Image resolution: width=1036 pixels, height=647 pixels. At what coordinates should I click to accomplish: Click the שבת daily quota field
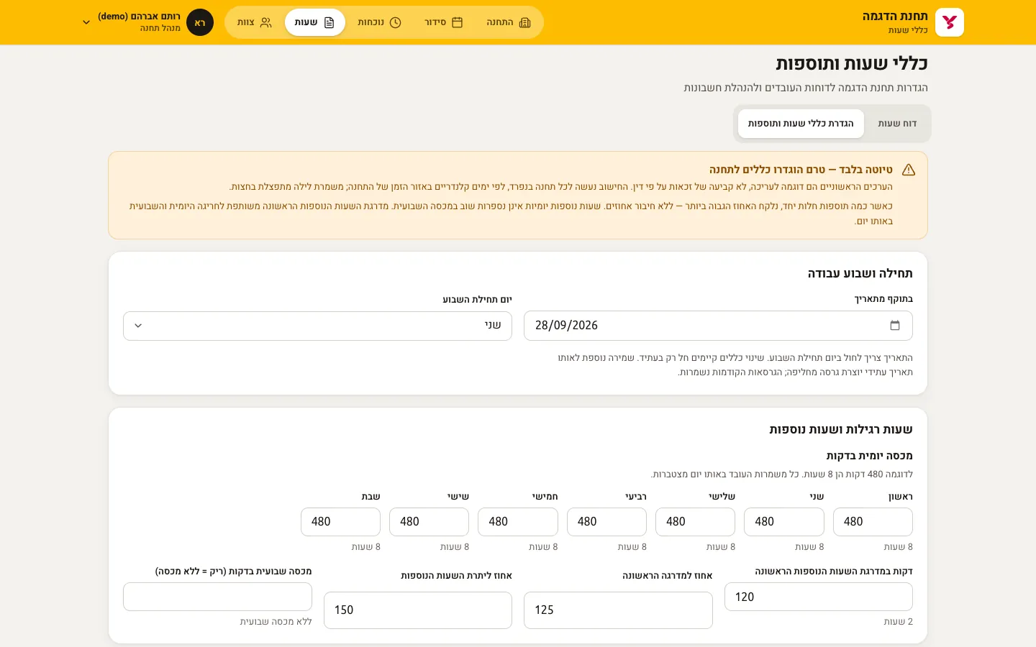(340, 522)
